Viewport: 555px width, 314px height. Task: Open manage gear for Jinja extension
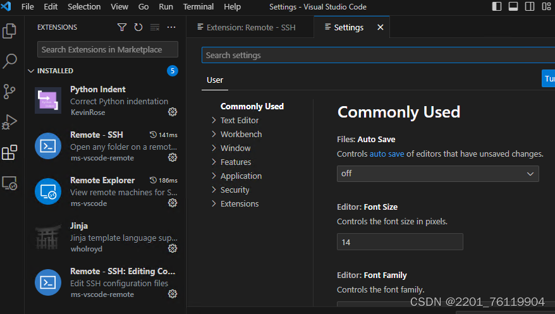click(173, 248)
